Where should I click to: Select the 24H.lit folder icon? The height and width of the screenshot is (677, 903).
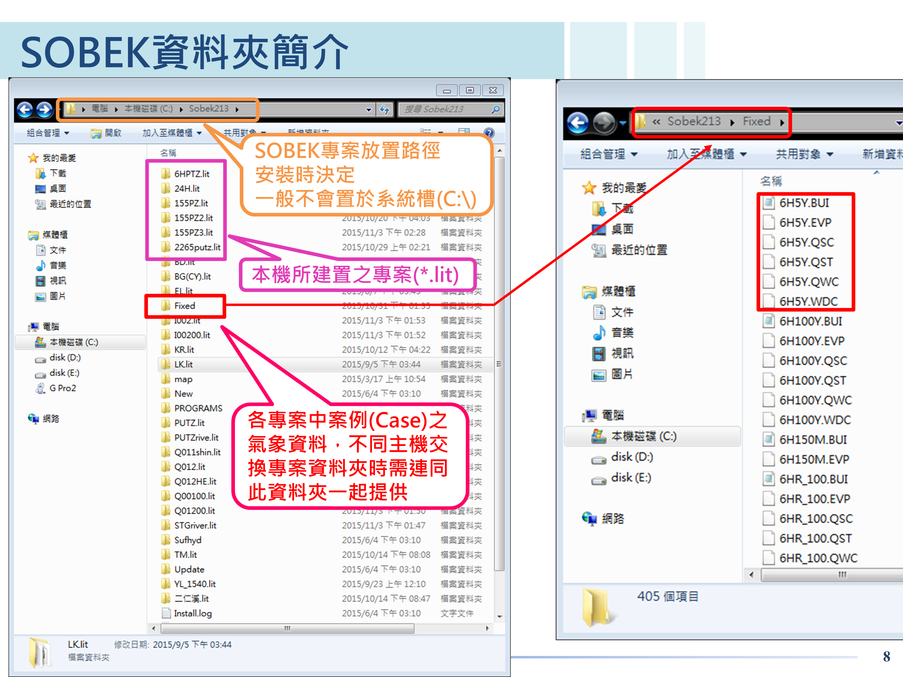(x=165, y=189)
